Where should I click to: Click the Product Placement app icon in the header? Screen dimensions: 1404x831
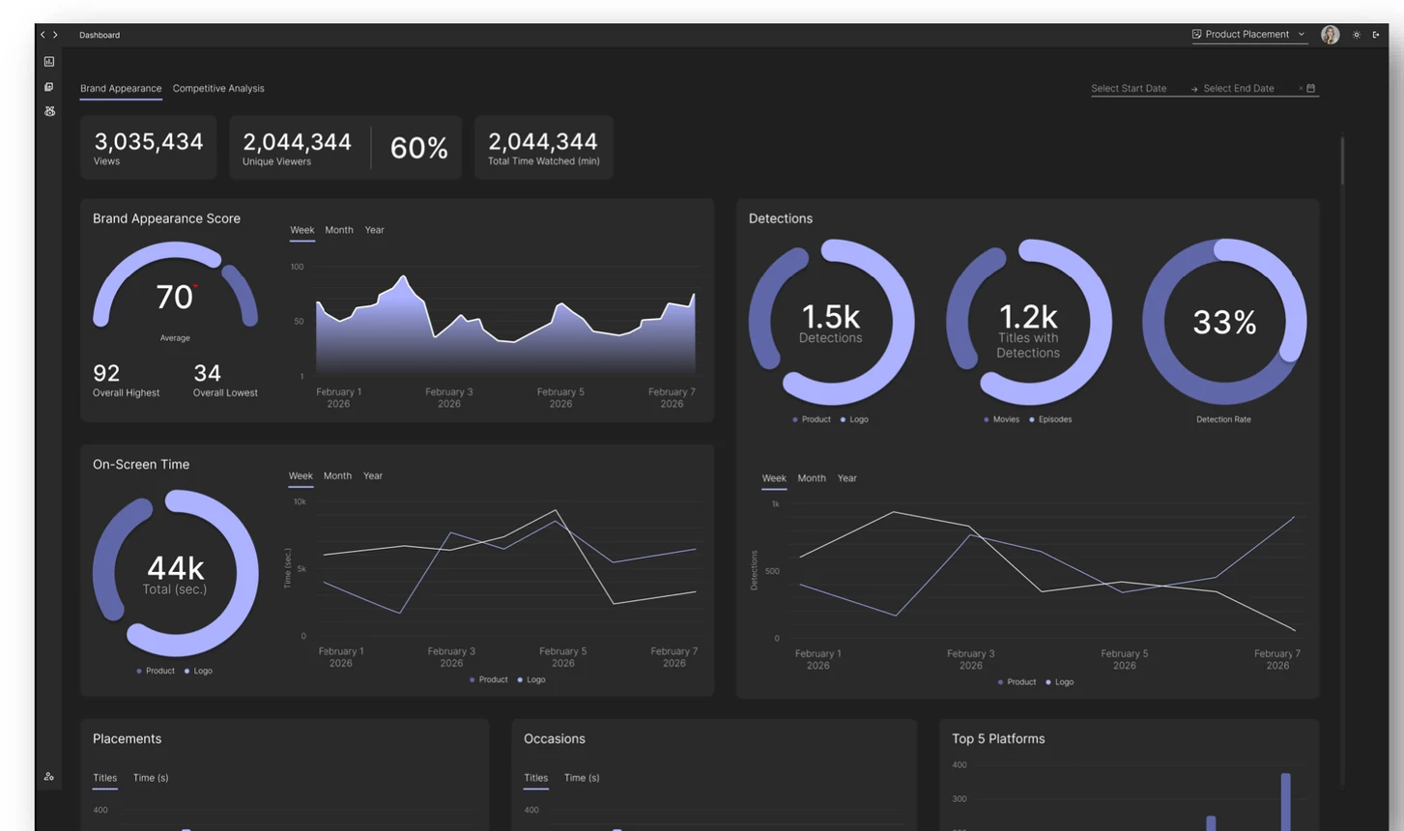(1196, 34)
